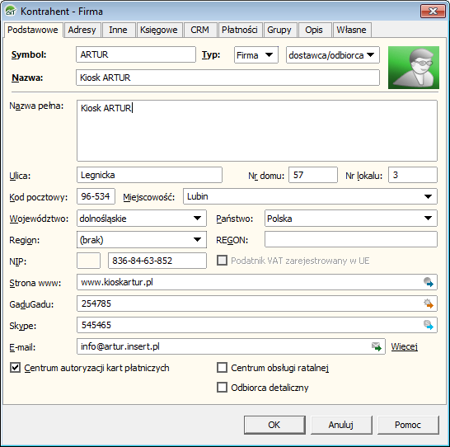This screenshot has width=450, height=447.
Task: Click the GT application icon in title bar
Action: 11,12
